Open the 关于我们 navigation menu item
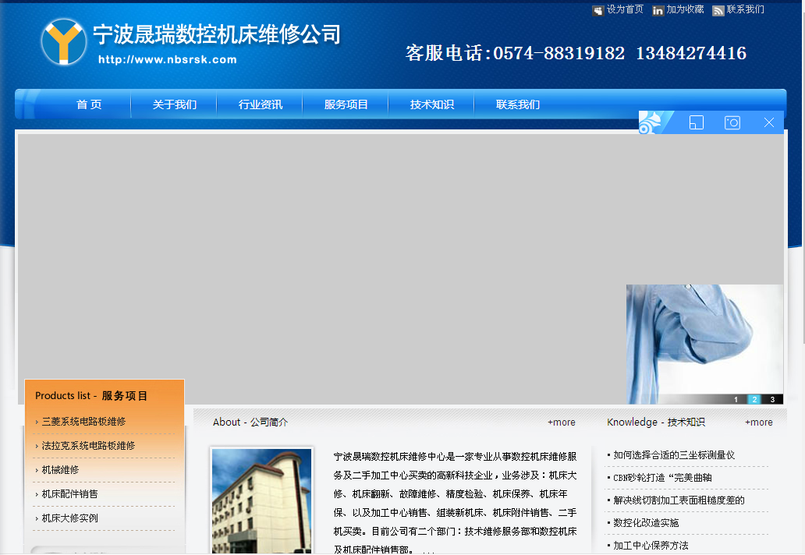The width and height of the screenshot is (805, 555). tap(173, 103)
